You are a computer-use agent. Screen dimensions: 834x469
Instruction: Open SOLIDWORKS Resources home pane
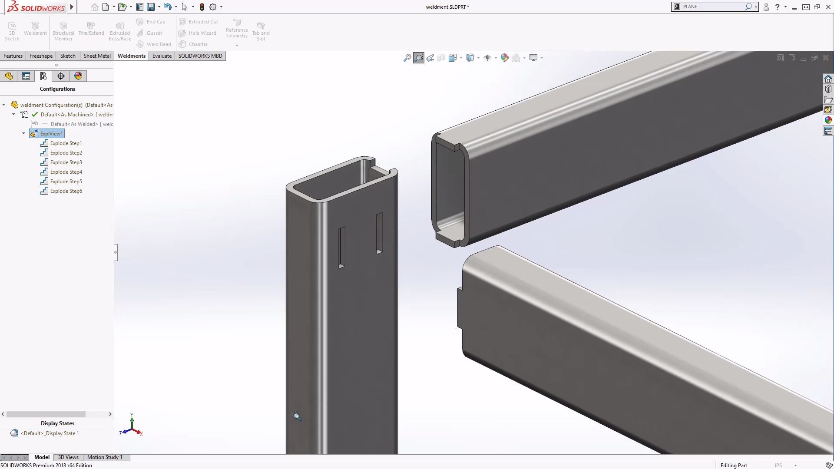tap(828, 79)
